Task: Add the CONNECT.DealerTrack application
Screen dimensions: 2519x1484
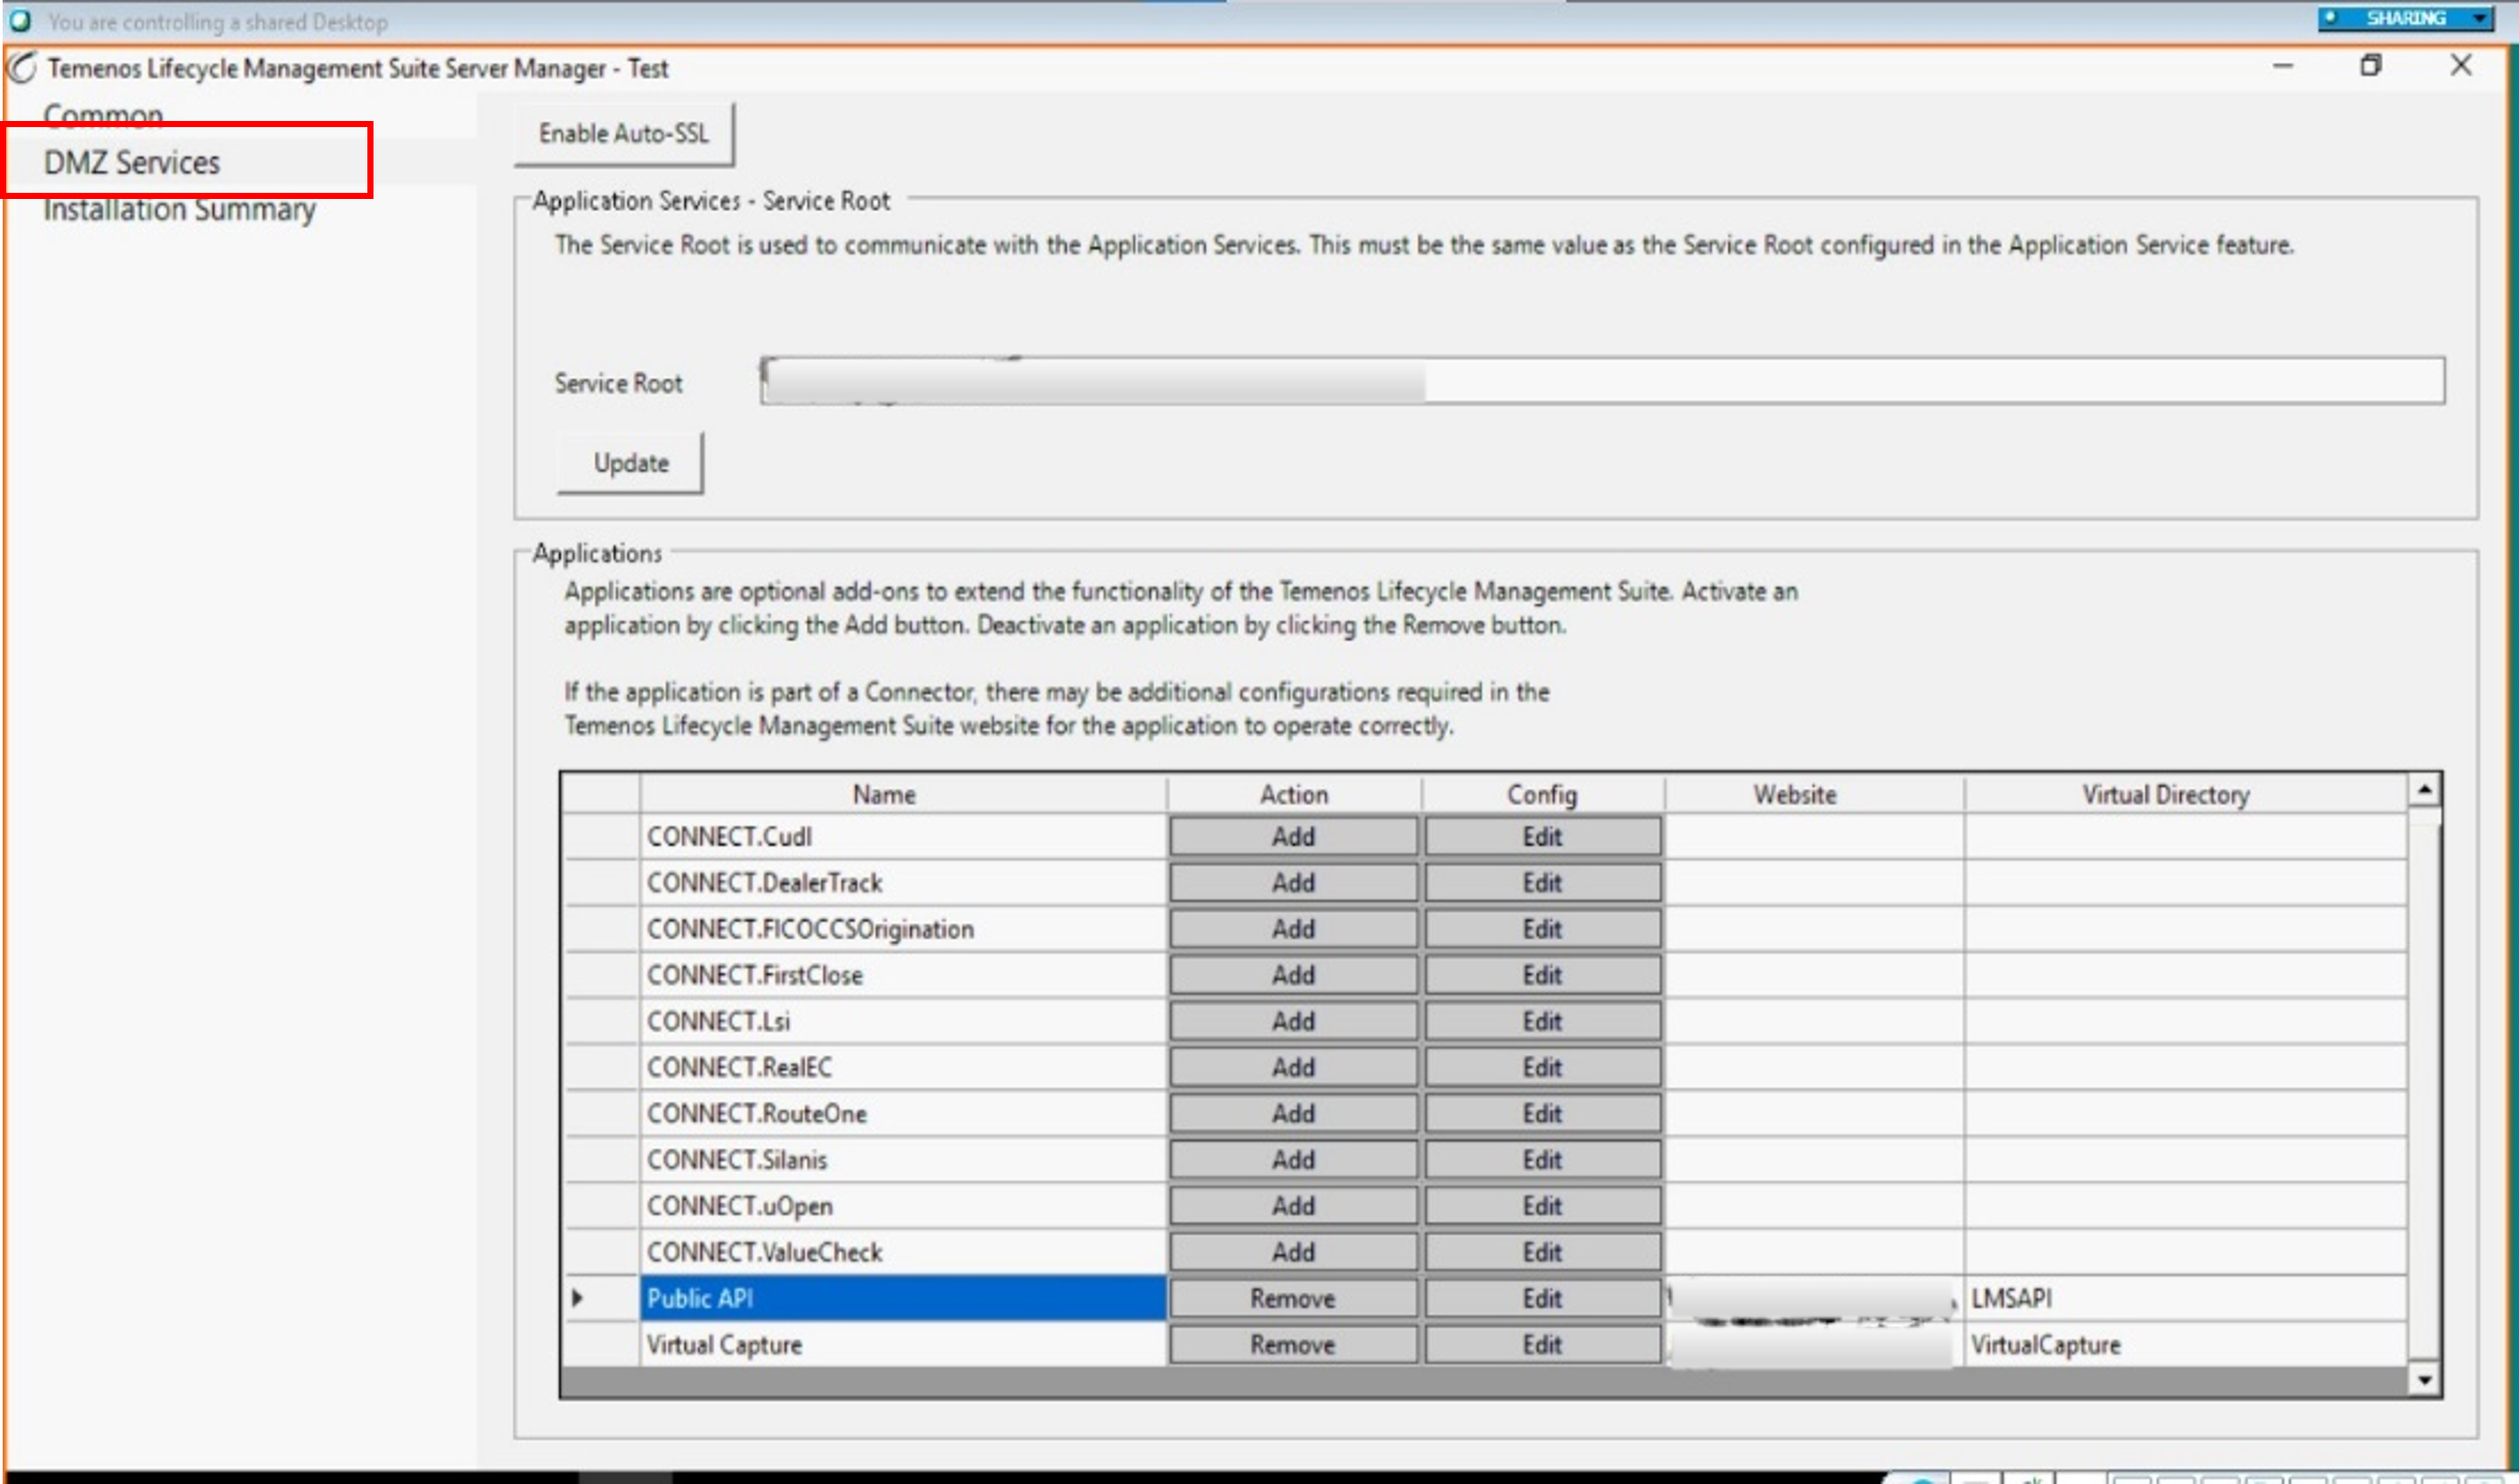Action: (1293, 882)
